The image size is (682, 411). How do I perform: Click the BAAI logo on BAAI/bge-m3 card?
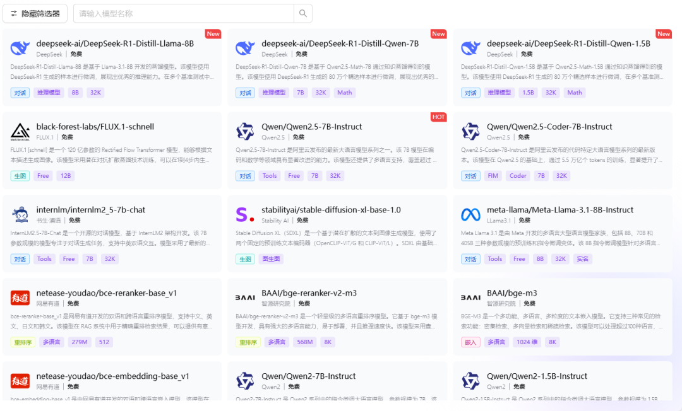470,298
